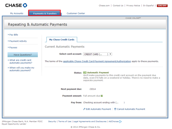Switch to the My Accounts tab

coord(17,13)
